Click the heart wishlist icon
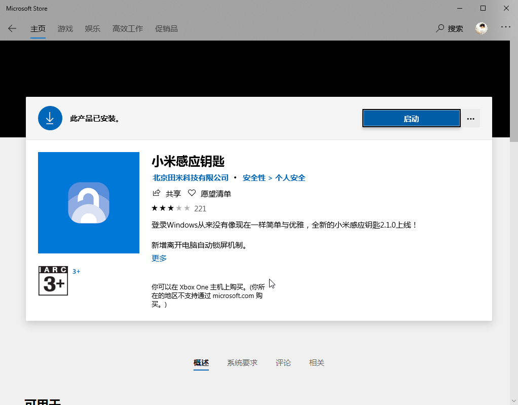This screenshot has width=518, height=405. pos(192,193)
